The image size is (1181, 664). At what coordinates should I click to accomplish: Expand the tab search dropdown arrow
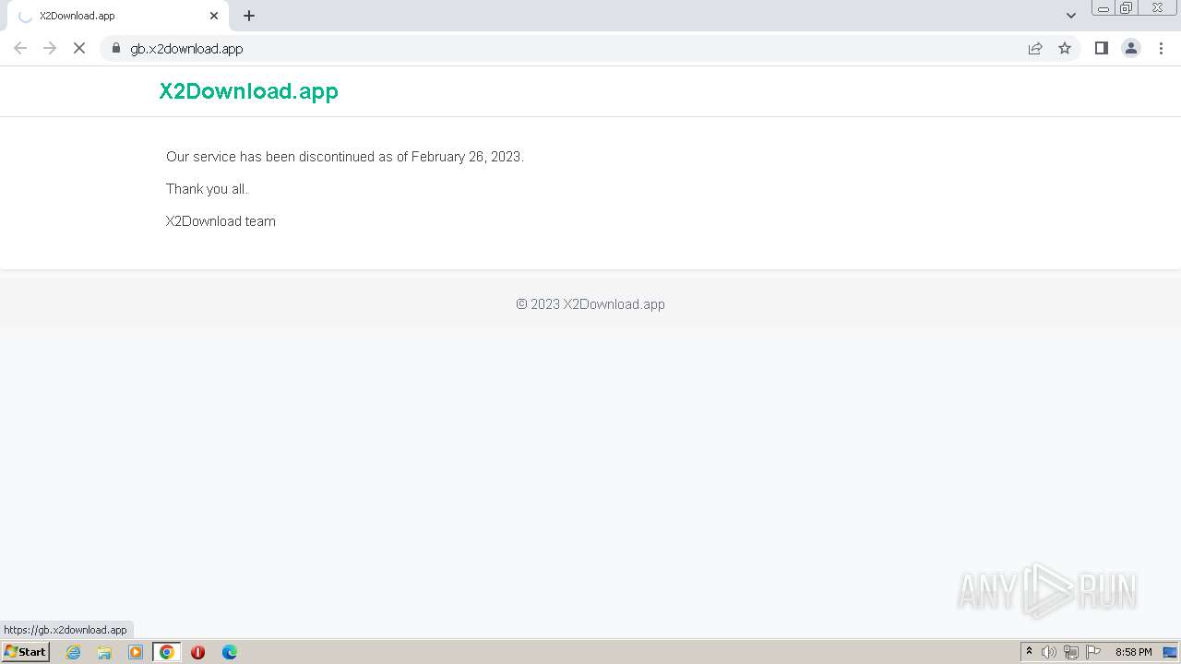[1071, 16]
